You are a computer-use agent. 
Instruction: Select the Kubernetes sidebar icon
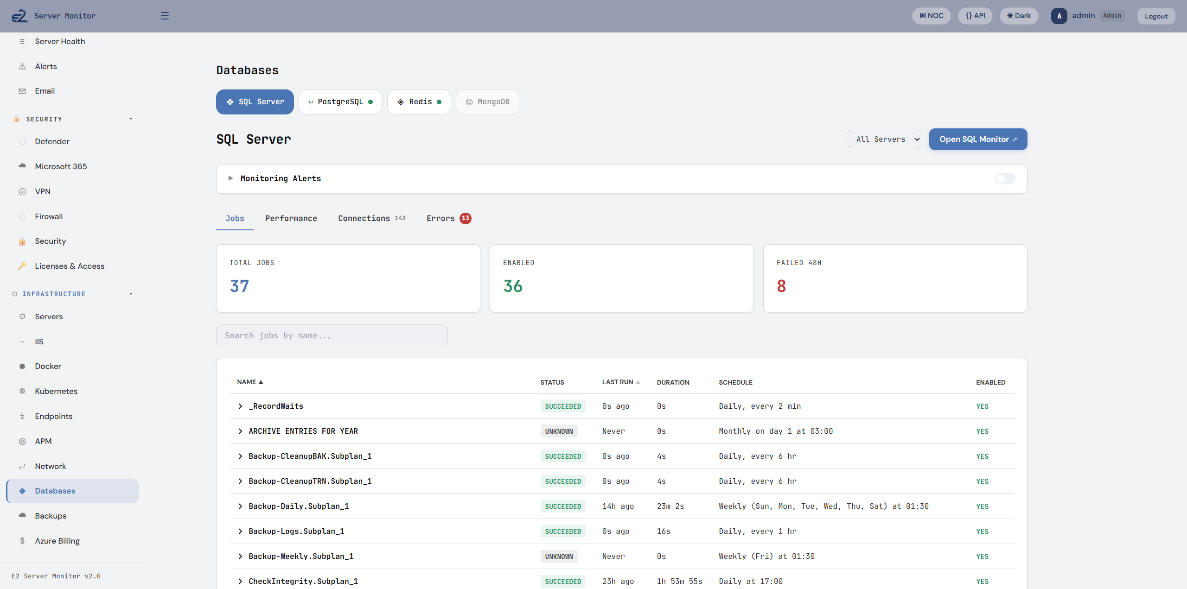[x=23, y=391]
